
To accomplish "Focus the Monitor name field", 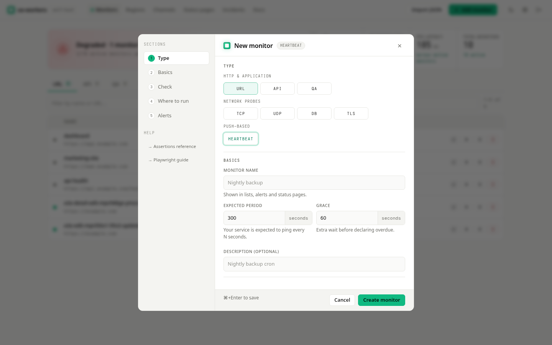I will (314, 183).
